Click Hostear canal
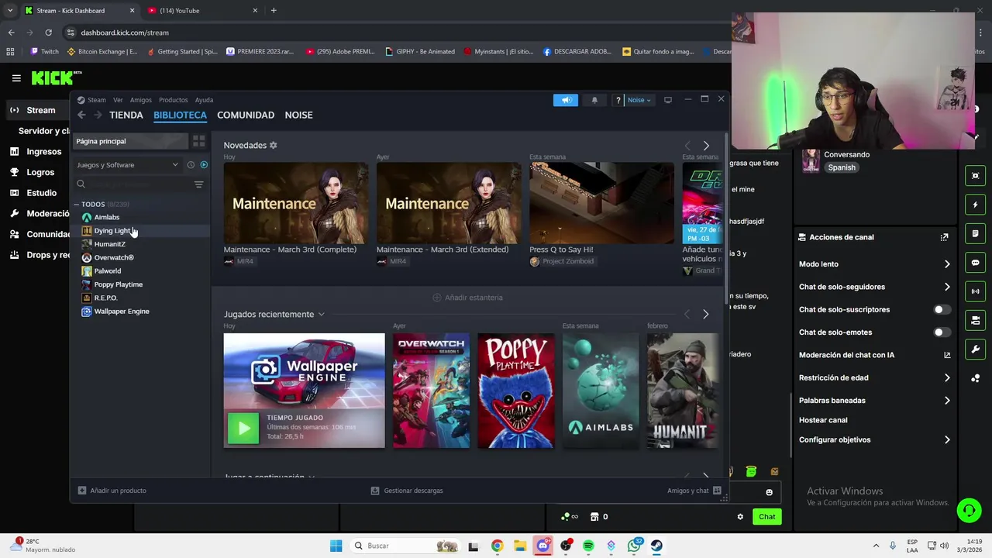 click(x=823, y=420)
